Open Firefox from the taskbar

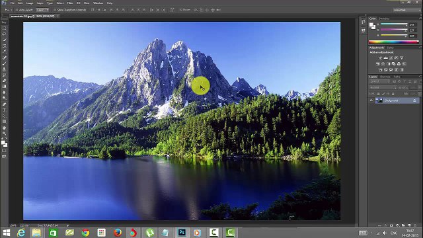118,232
